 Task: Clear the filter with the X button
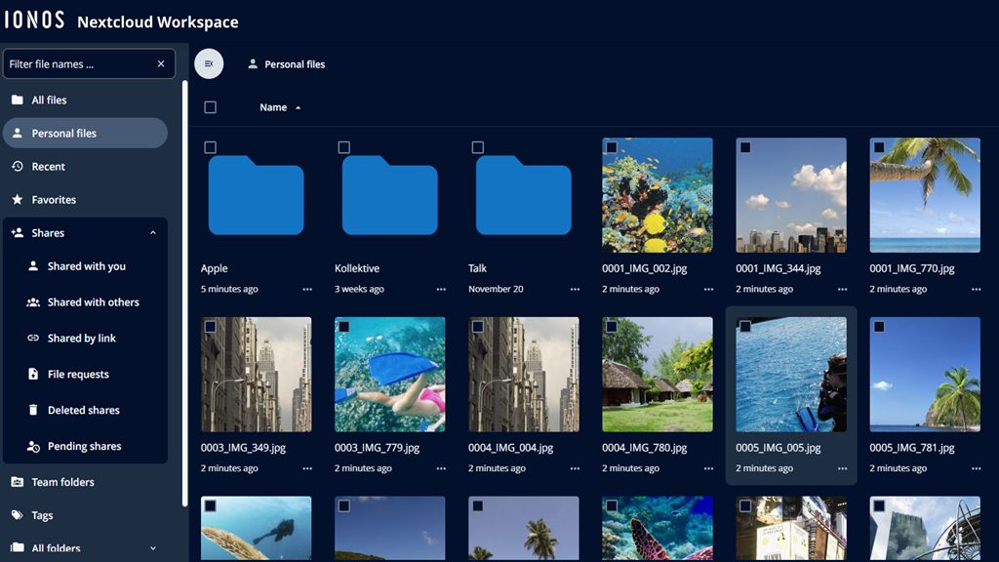(161, 63)
